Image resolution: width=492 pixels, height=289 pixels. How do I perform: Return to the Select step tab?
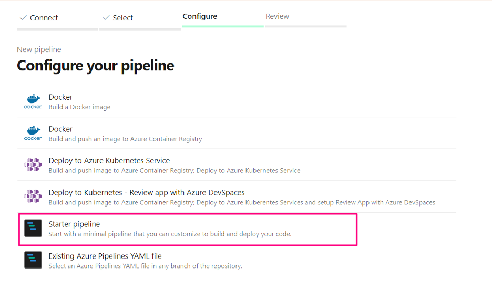(x=123, y=18)
